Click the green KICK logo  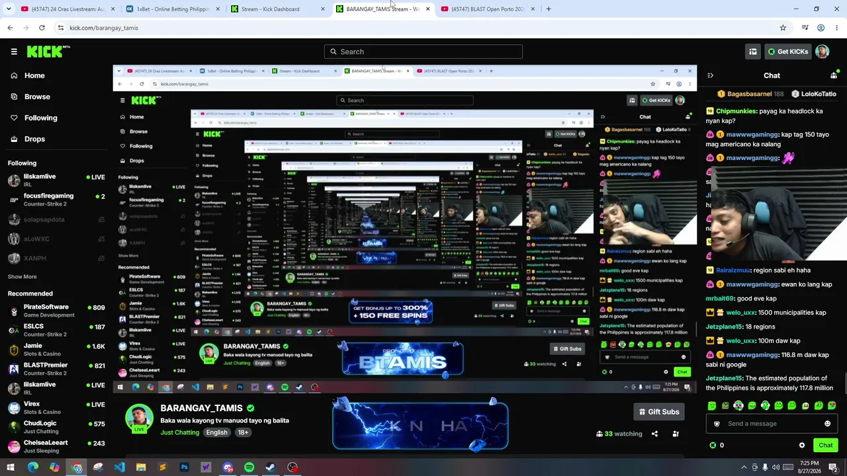pyautogui.click(x=48, y=52)
